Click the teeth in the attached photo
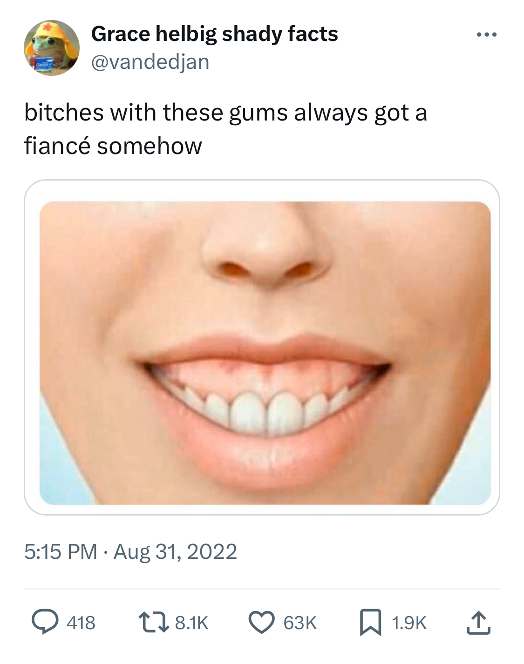The width and height of the screenshot is (524, 664). click(x=265, y=408)
